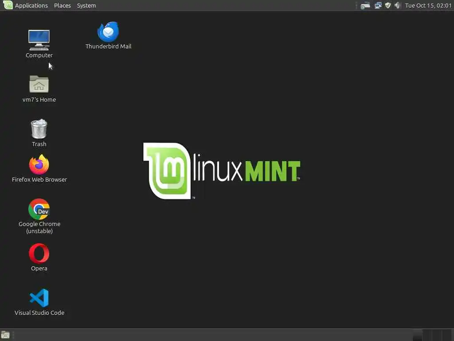Click the volume speaker tray icon
454x341 pixels.
click(397, 5)
